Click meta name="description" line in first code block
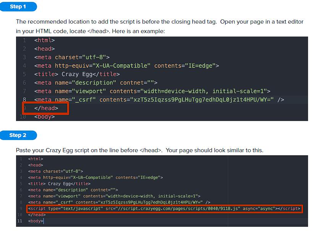The height and width of the screenshot is (231, 318). [x=96, y=83]
